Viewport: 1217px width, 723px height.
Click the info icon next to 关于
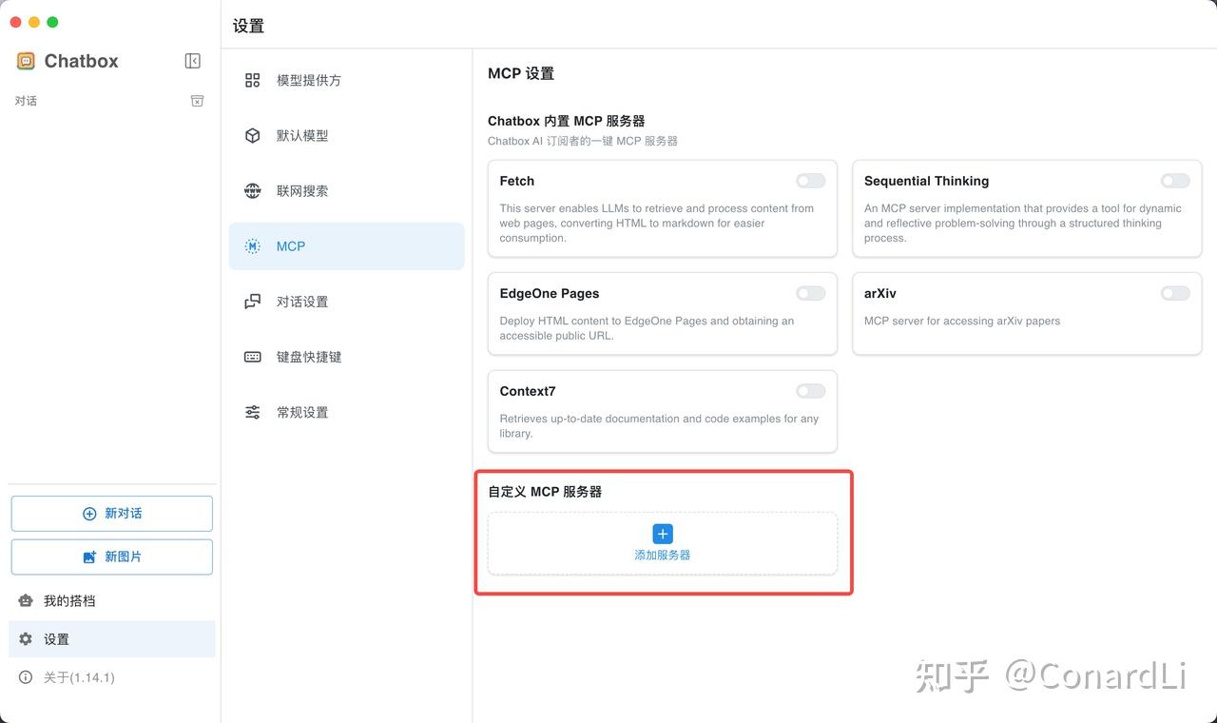pos(26,677)
